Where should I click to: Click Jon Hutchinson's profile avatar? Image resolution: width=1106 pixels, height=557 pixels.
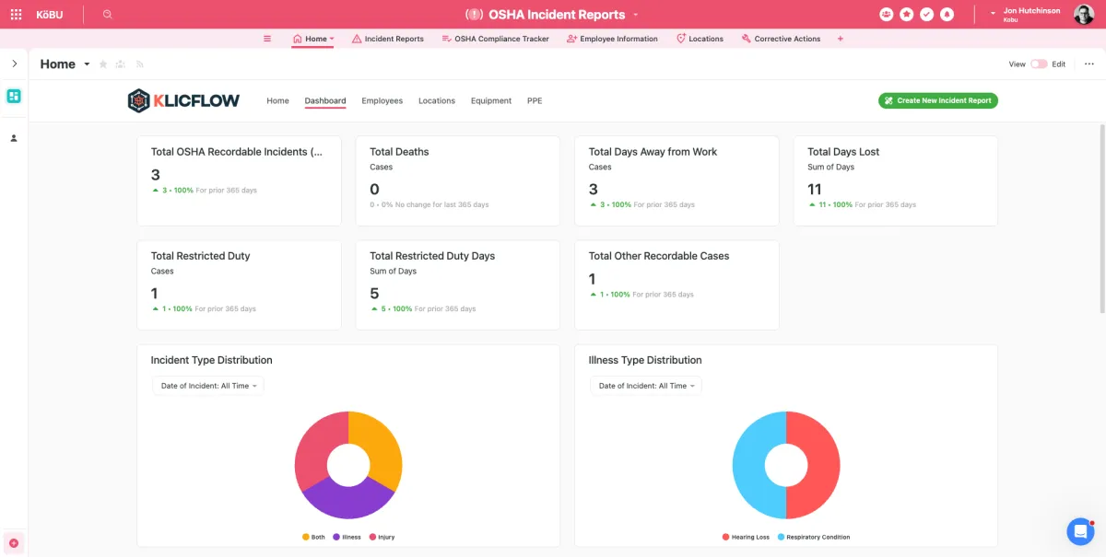1084,15
